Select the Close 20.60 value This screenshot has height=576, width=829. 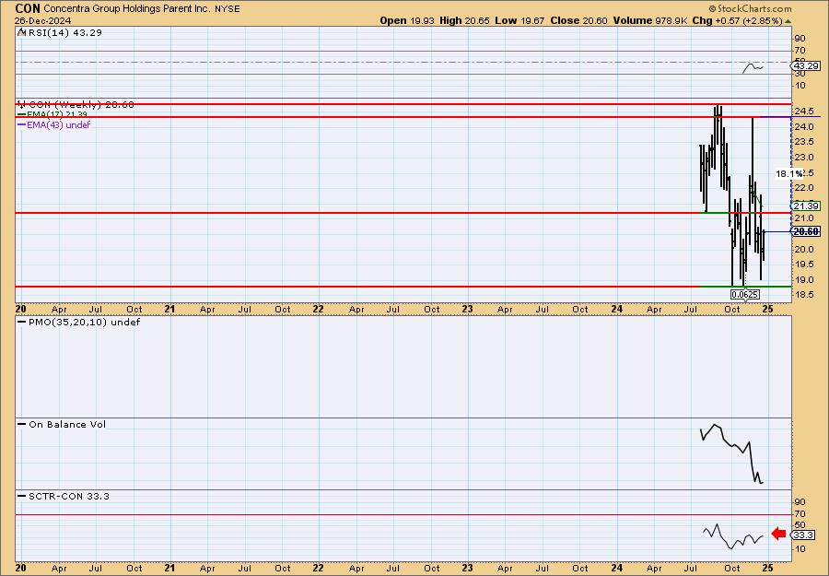(x=578, y=20)
